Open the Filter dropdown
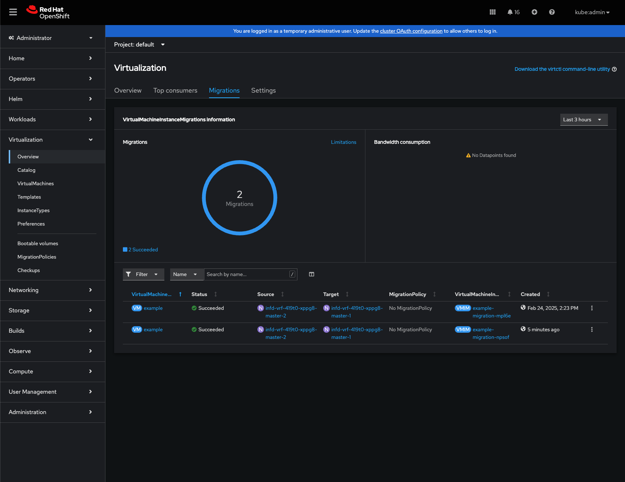Image resolution: width=625 pixels, height=482 pixels. (x=143, y=274)
